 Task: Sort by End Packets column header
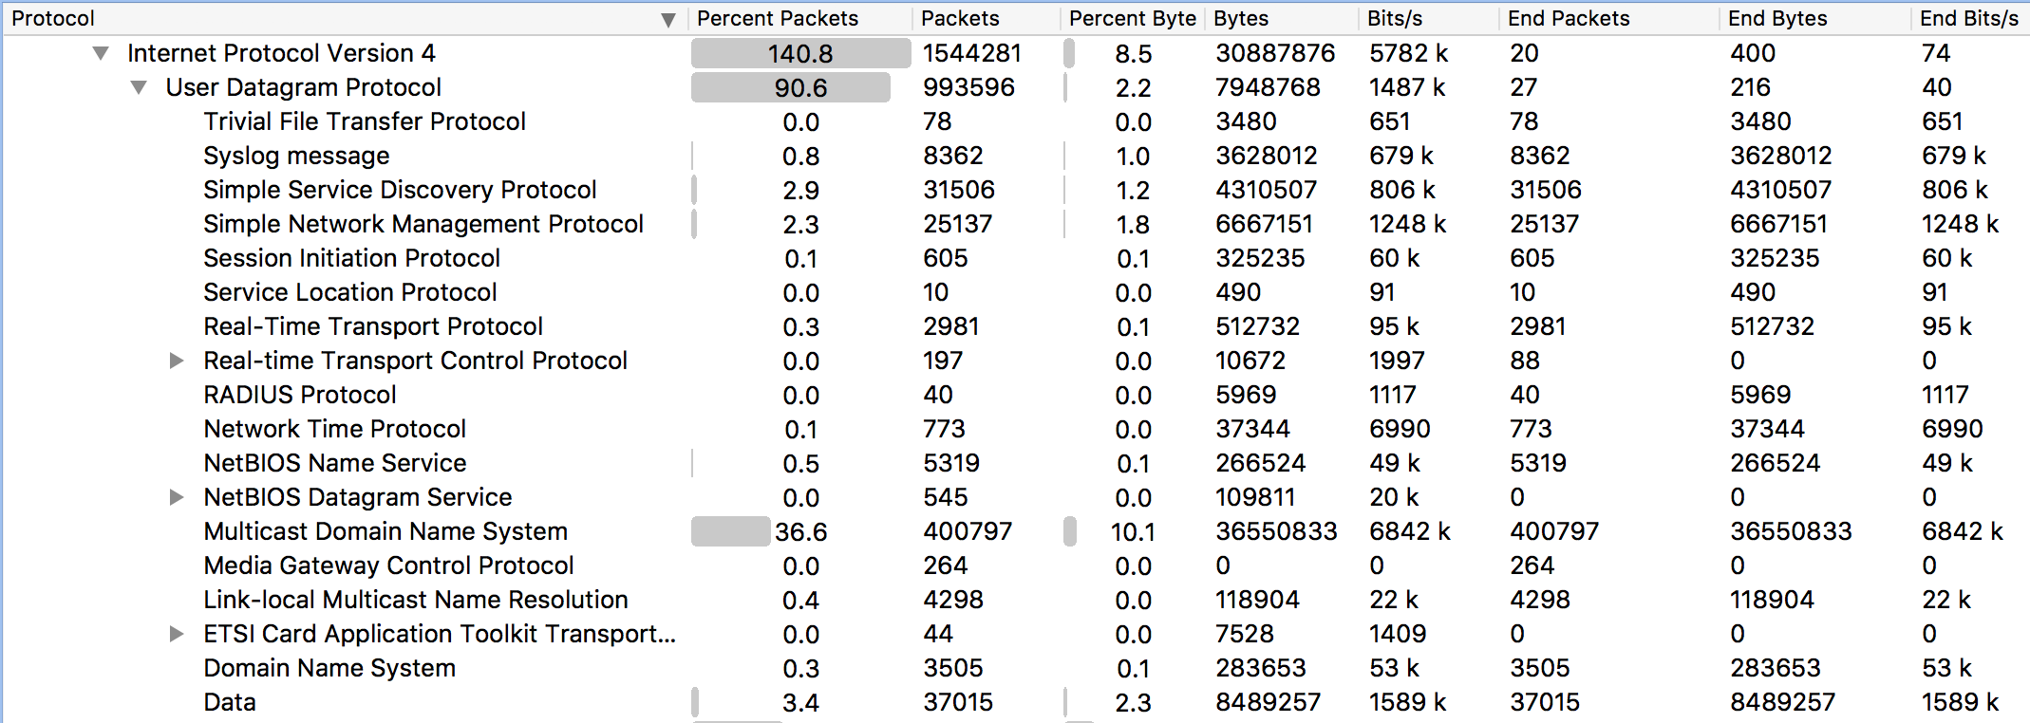click(1569, 19)
